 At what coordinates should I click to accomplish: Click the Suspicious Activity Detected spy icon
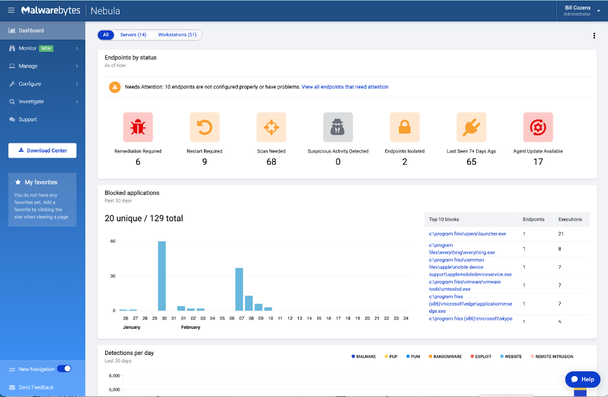click(338, 127)
